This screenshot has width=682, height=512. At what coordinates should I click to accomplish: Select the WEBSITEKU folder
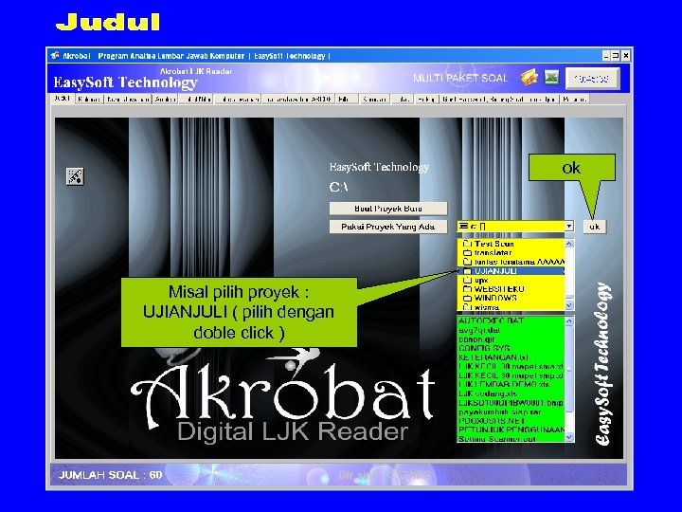(512, 288)
